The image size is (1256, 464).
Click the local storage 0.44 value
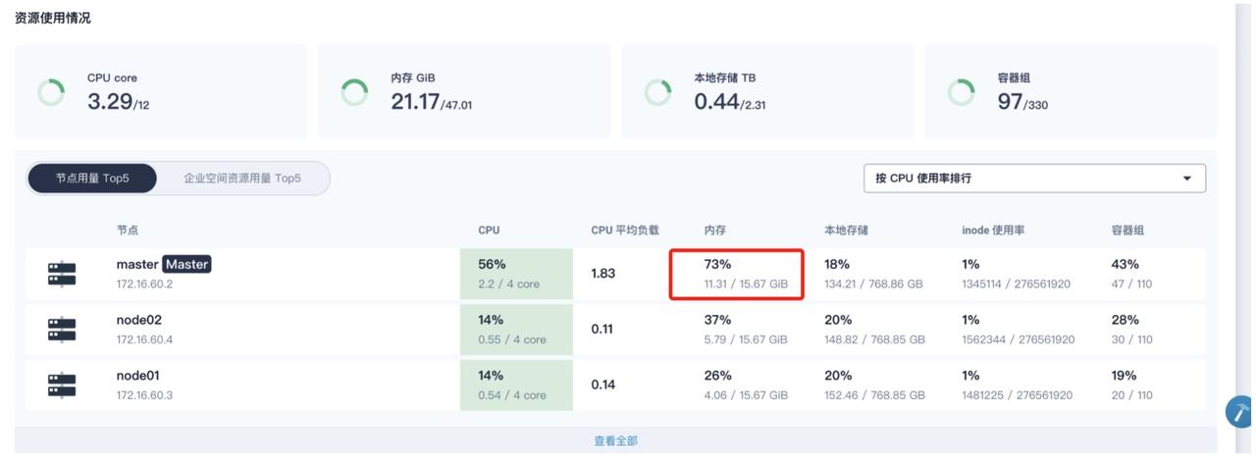(x=716, y=101)
